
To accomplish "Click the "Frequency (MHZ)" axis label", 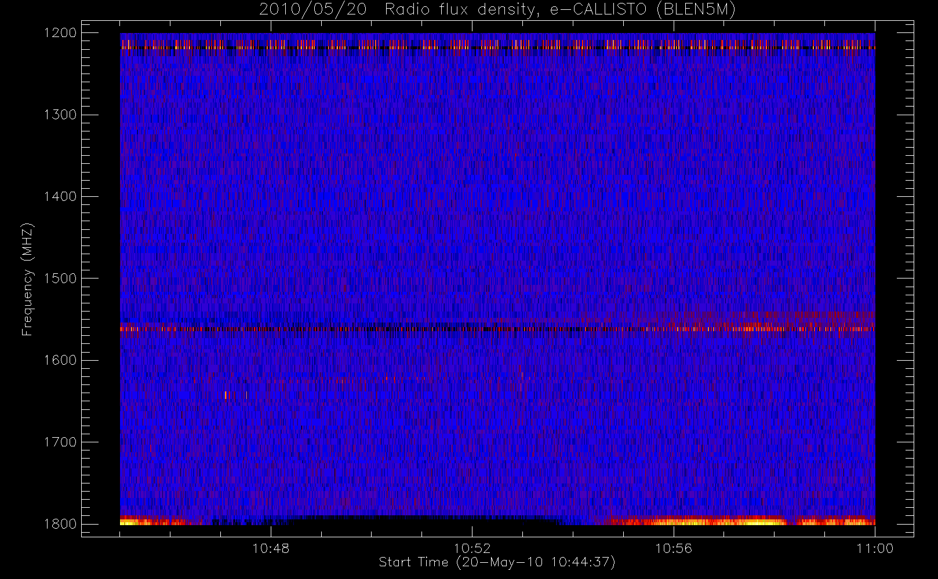I will click(27, 279).
